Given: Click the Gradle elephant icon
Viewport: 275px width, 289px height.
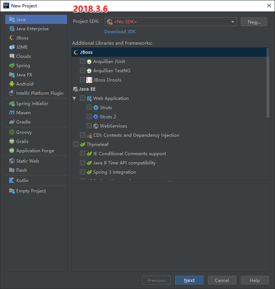Looking at the screenshot, I should pos(12,122).
